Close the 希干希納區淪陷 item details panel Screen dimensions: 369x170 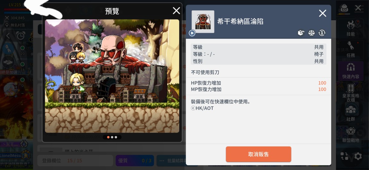click(x=322, y=13)
